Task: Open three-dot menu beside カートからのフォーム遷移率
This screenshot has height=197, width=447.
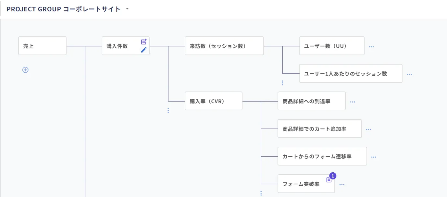Action: tap(374, 157)
